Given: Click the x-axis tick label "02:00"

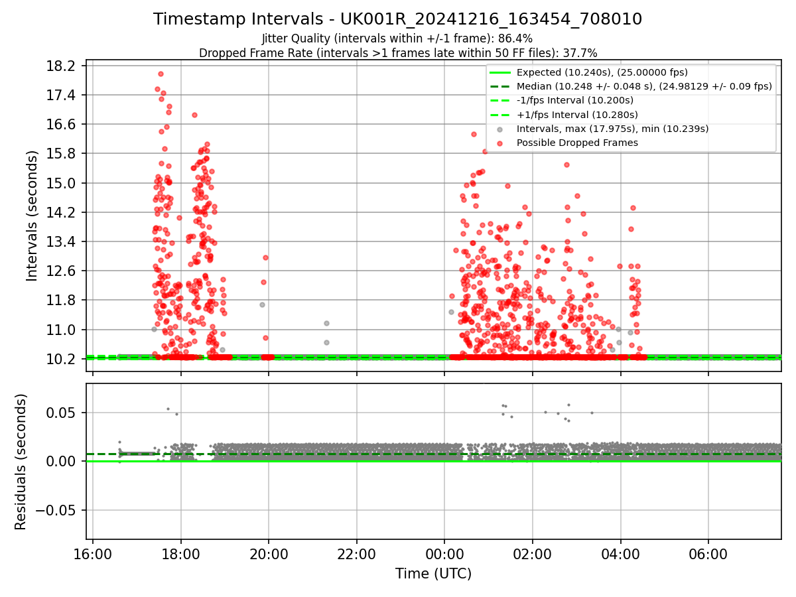Looking at the screenshot, I should pos(533,555).
